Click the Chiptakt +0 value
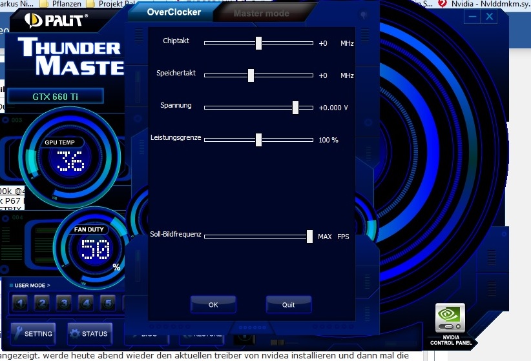This screenshot has height=361, width=531. click(x=323, y=43)
